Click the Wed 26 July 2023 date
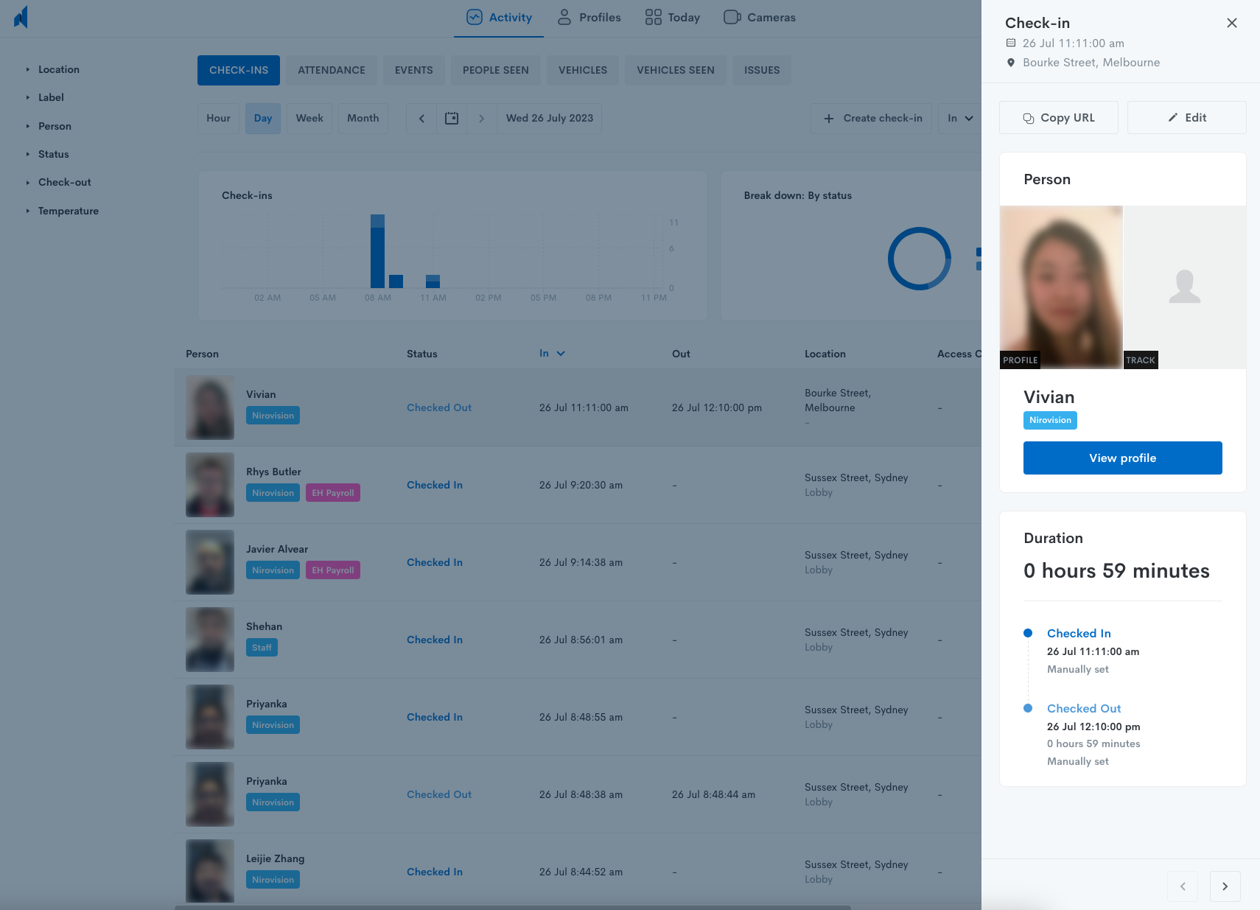Image resolution: width=1260 pixels, height=910 pixels. [x=550, y=118]
